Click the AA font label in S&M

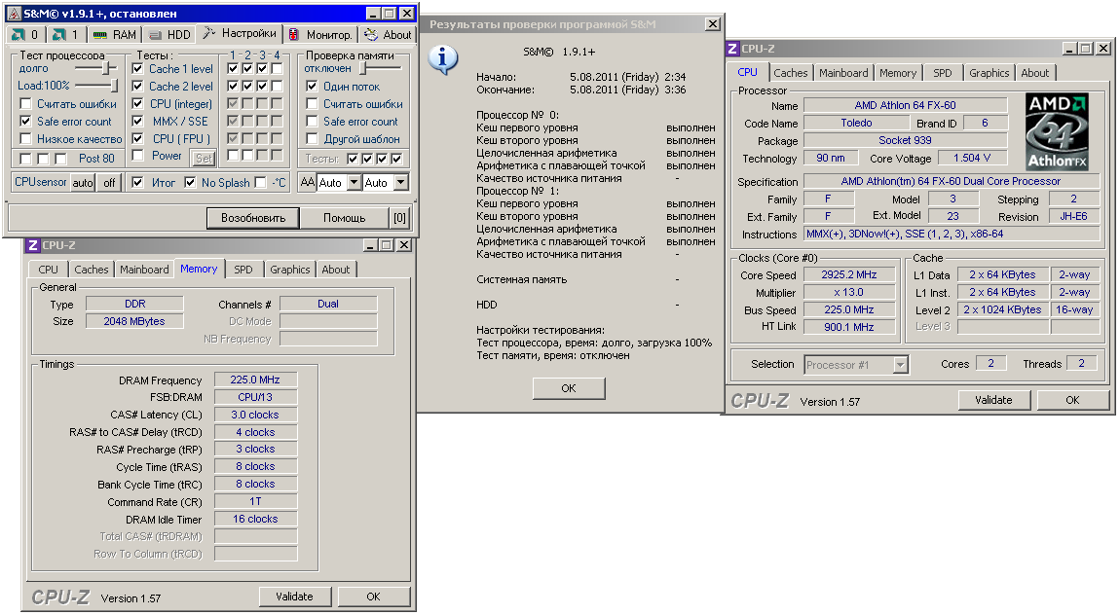click(307, 182)
